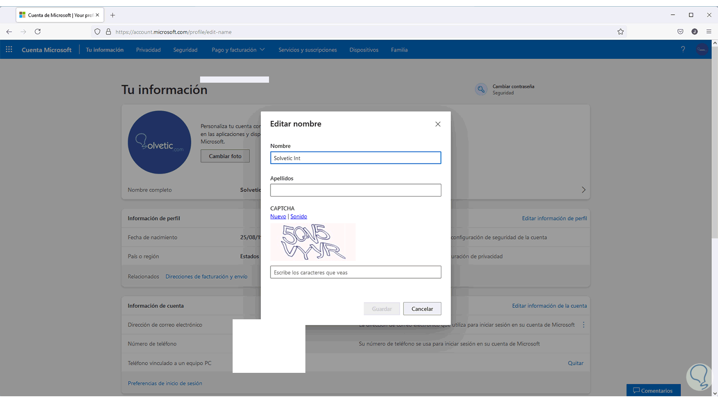Click the Guardar button
The height and width of the screenshot is (402, 718).
click(x=382, y=309)
